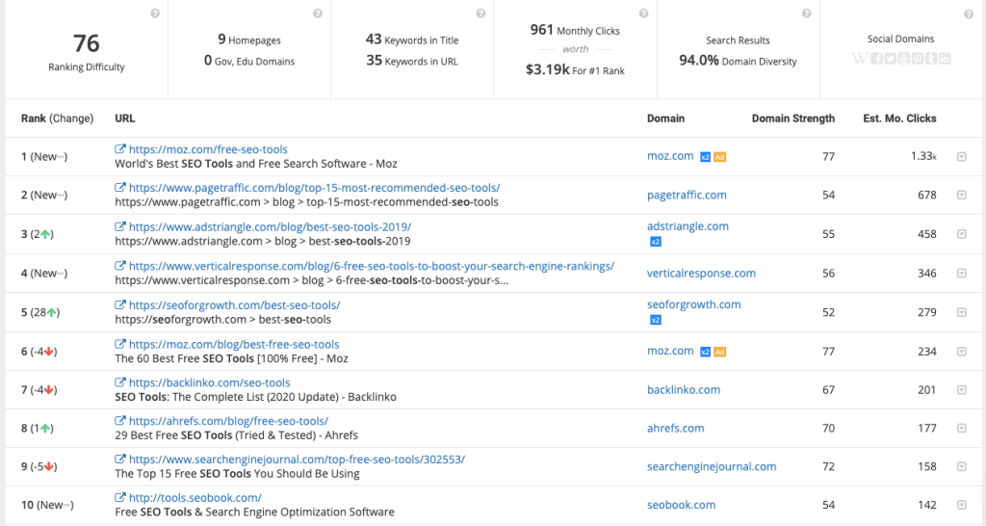Click external-link icon beside searchenginejournal.com URL

pos(120,460)
